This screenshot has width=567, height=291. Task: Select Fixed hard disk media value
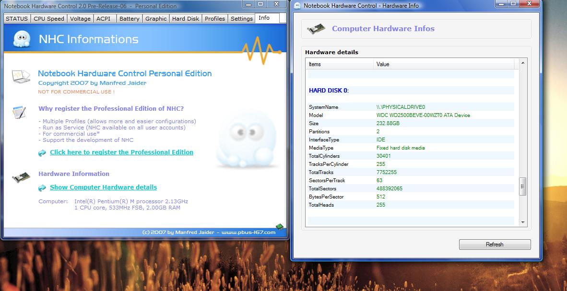(401, 148)
